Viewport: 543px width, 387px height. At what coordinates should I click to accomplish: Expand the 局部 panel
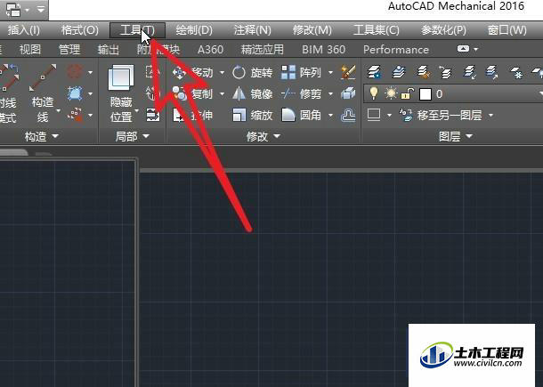(132, 136)
